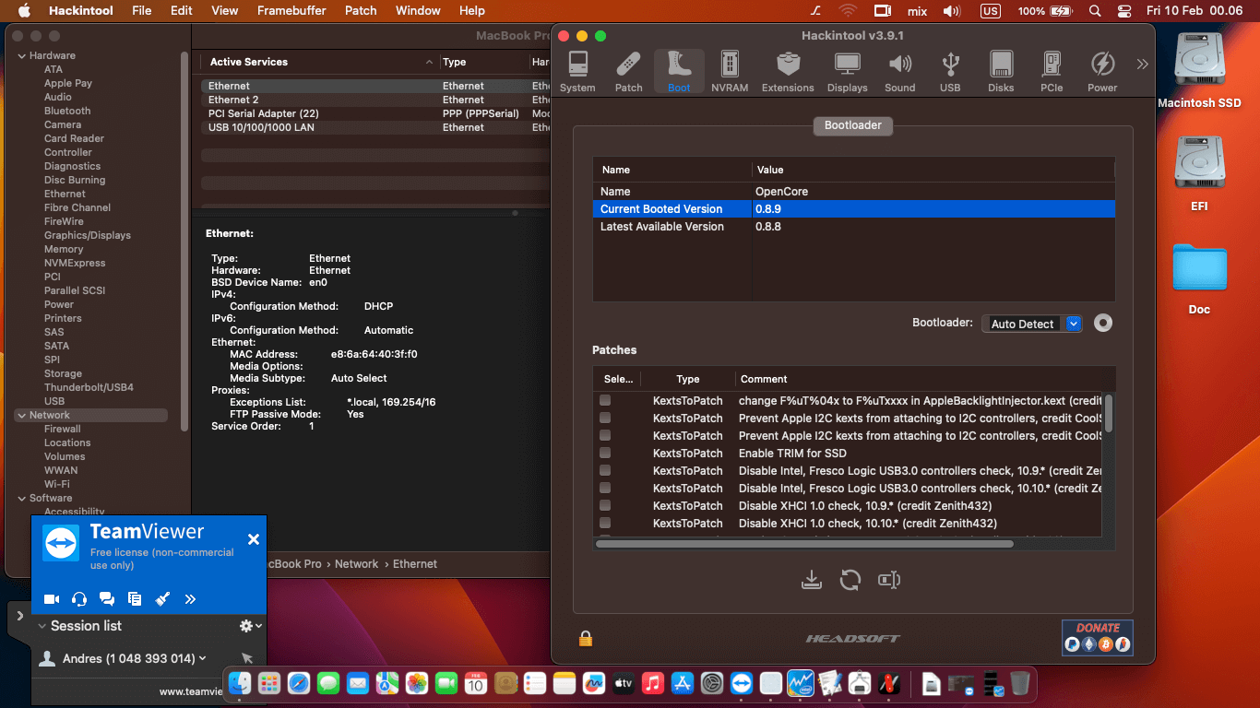Viewport: 1260px width, 708px height.
Task: Open the Disks toolbar item
Action: click(1001, 72)
